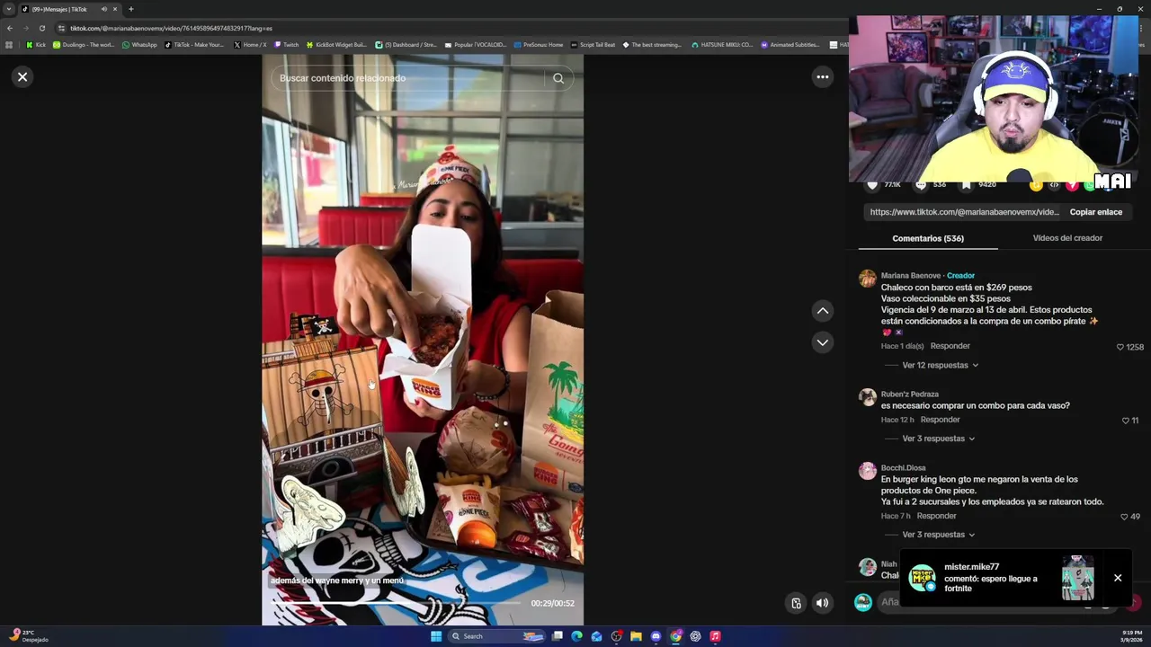Click the auto-scroll icon beside volume button
1151x647 pixels.
pos(796,603)
